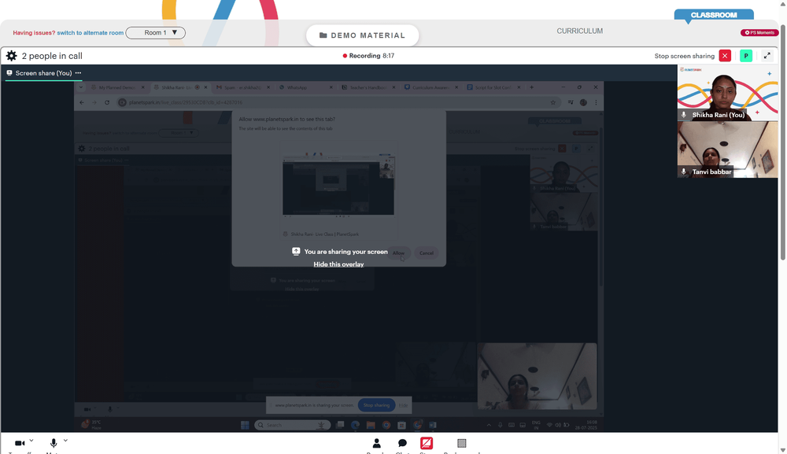Open call settings gear icon

(x=11, y=56)
